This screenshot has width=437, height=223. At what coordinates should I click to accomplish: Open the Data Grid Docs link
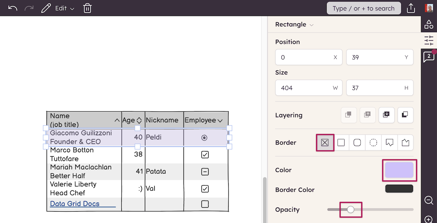pyautogui.click(x=75, y=204)
